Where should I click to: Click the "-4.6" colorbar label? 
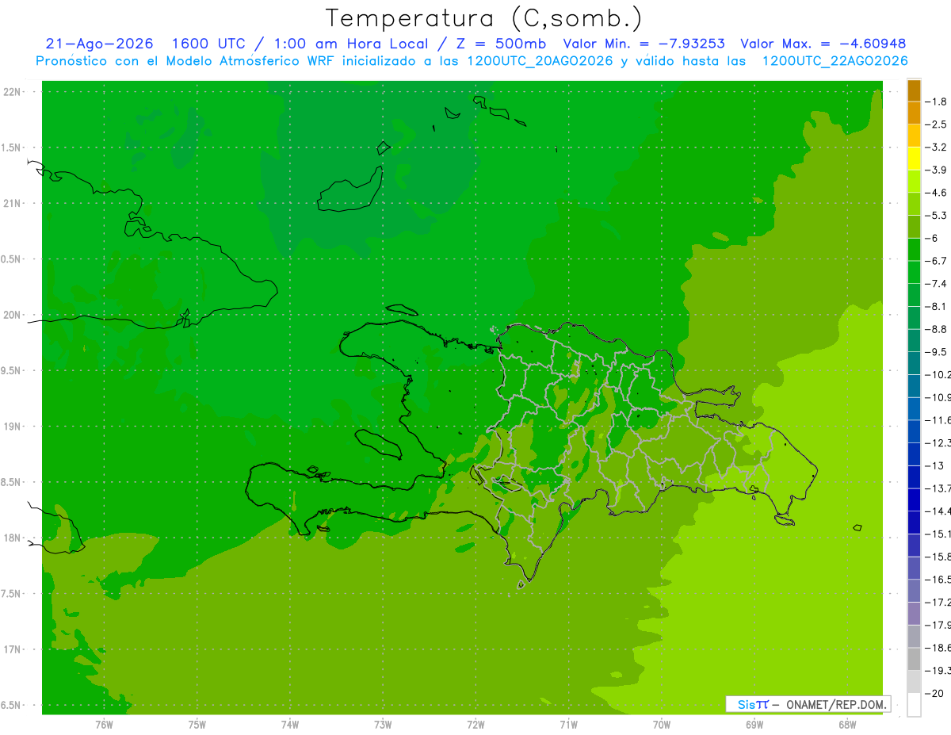[x=936, y=193]
